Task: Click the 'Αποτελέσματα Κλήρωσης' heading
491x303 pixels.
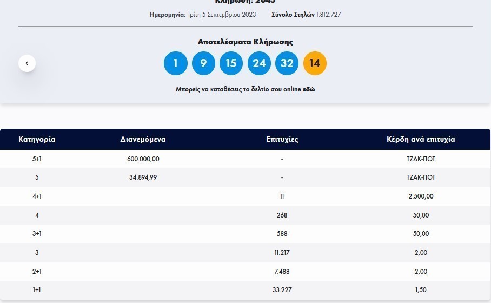Action: pyautogui.click(x=245, y=42)
